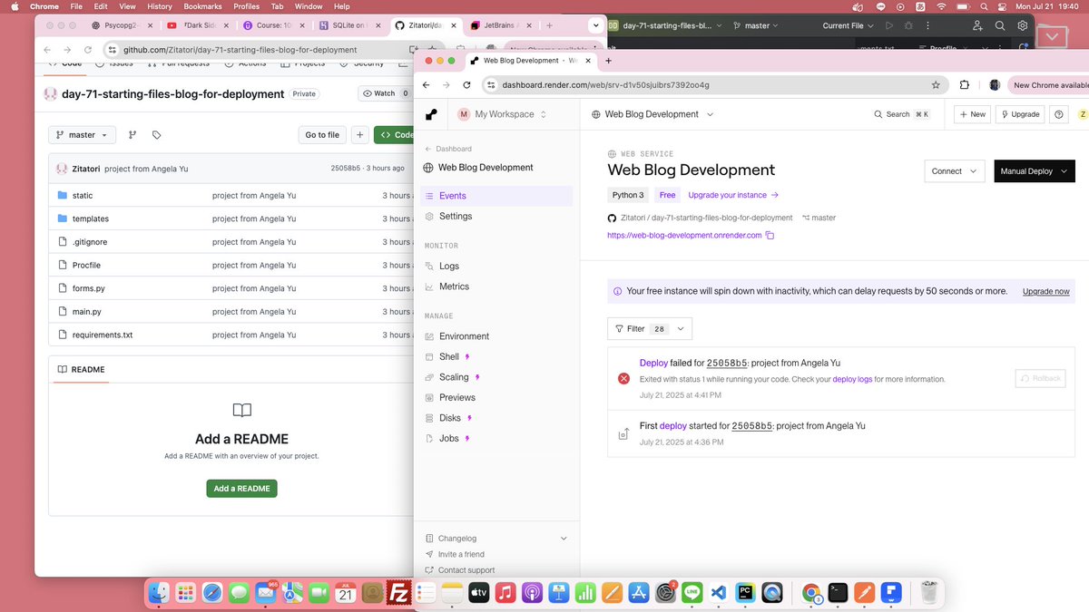Image resolution: width=1089 pixels, height=612 pixels.
Task: Expand the Changelog section
Action: (x=496, y=539)
